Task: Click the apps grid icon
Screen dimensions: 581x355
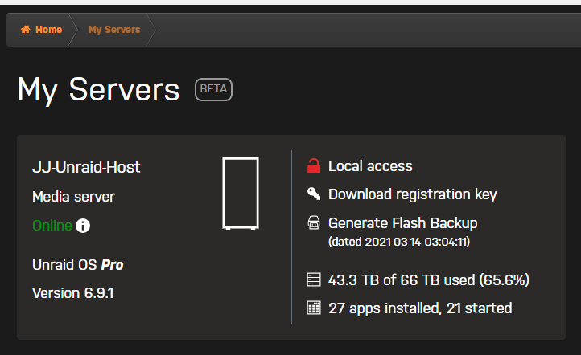Action: click(314, 308)
